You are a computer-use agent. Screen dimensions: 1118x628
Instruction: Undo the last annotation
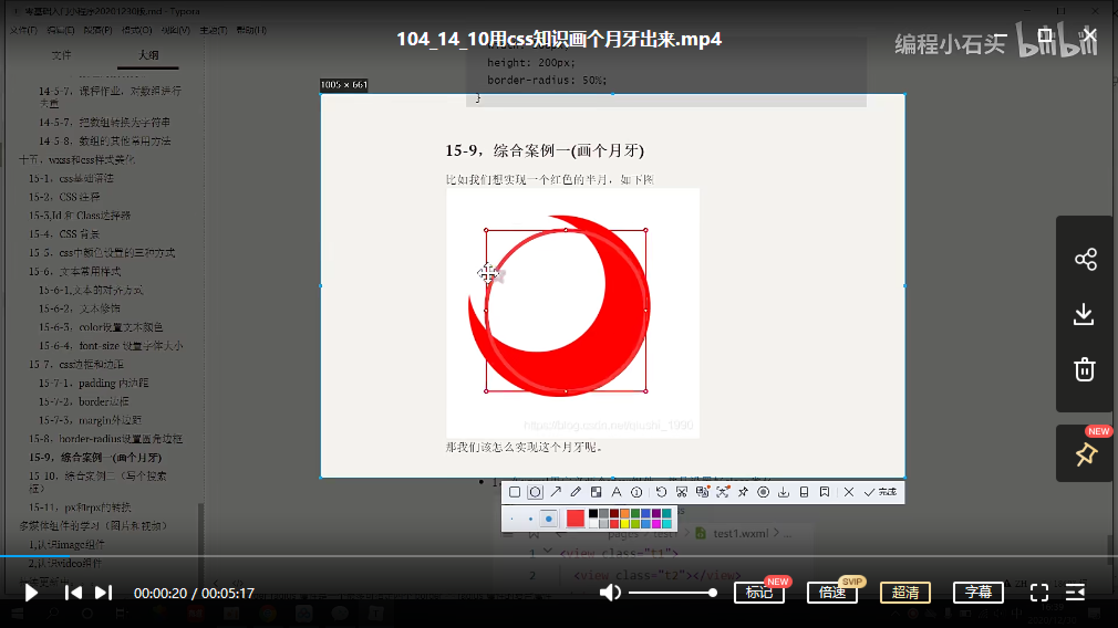[x=661, y=492]
